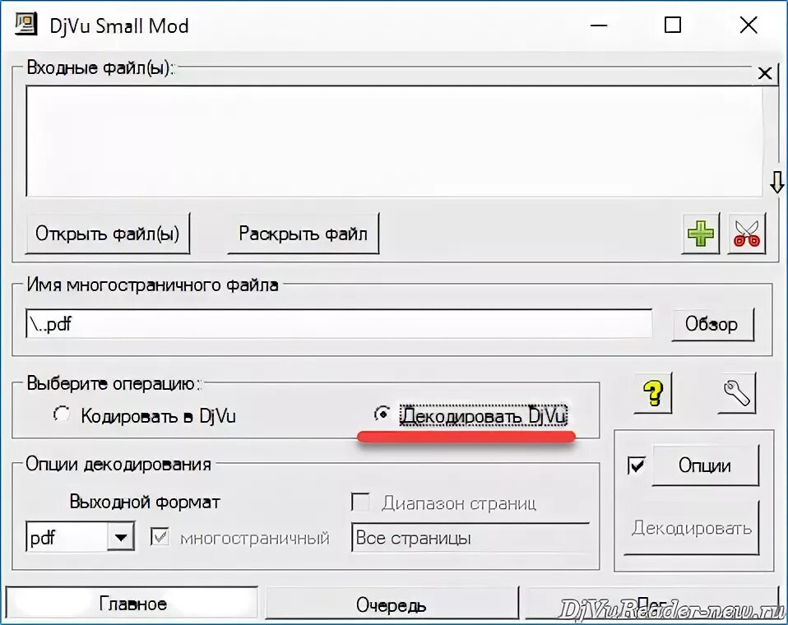
Task: Click the down arrow icon beside file list
Action: point(776,183)
